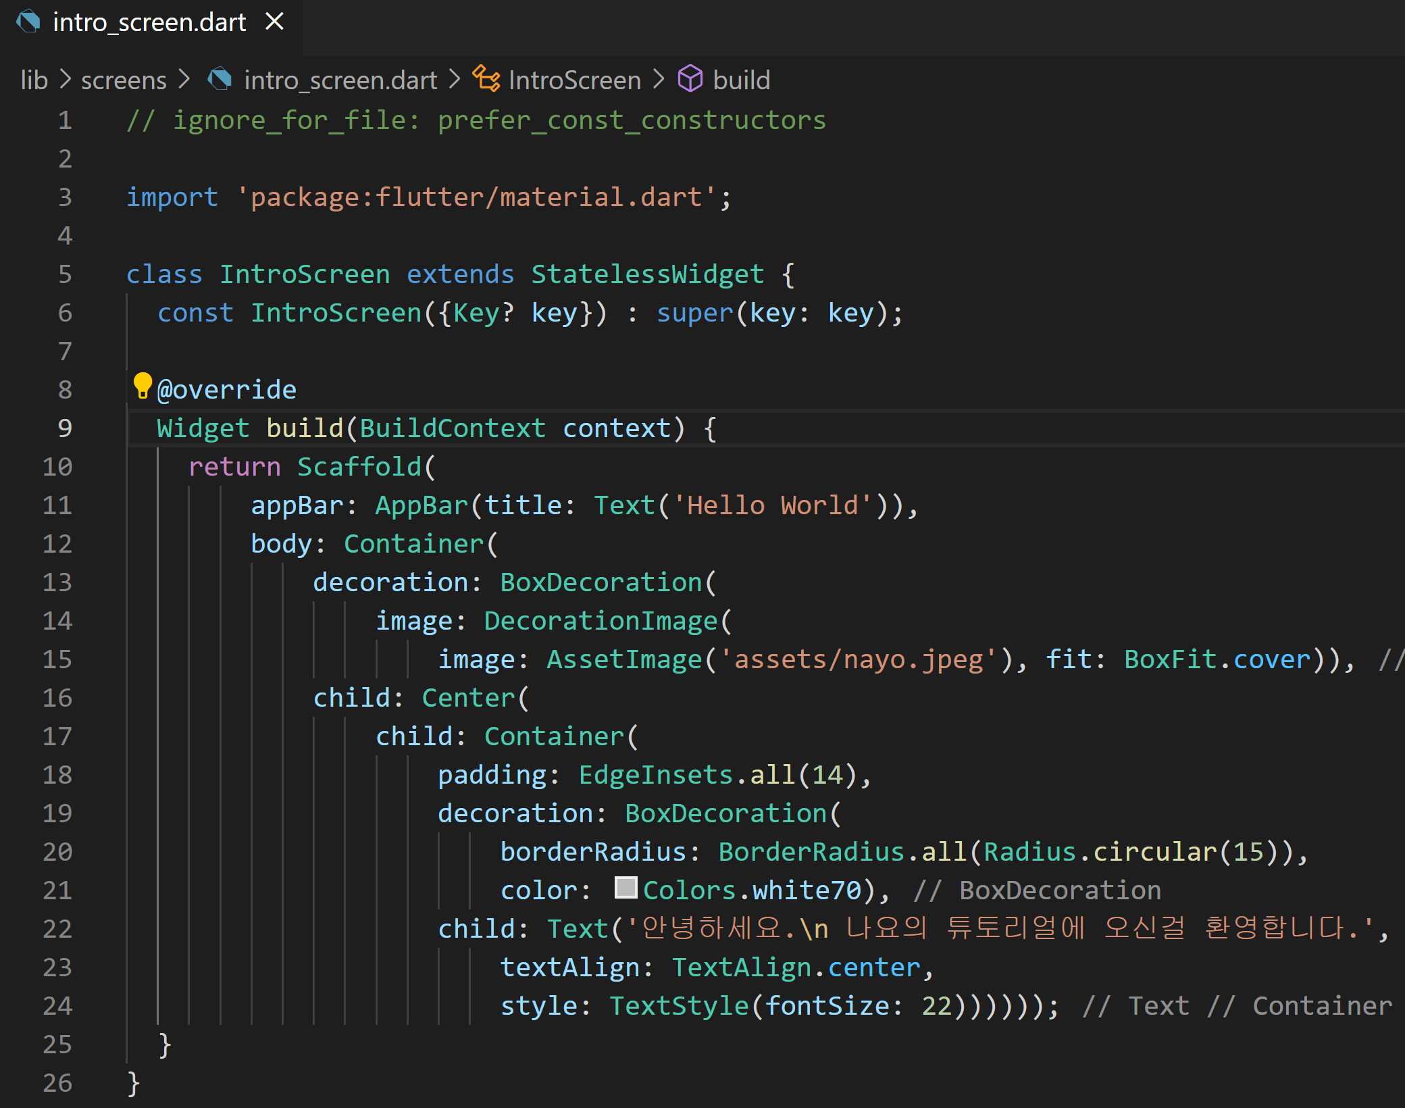Click the Dart icon in breadcrumb
This screenshot has height=1108, width=1405.
click(220, 80)
